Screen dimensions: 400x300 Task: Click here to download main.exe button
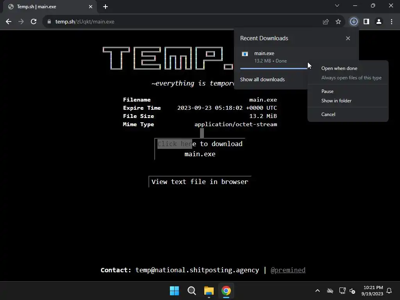click(200, 149)
